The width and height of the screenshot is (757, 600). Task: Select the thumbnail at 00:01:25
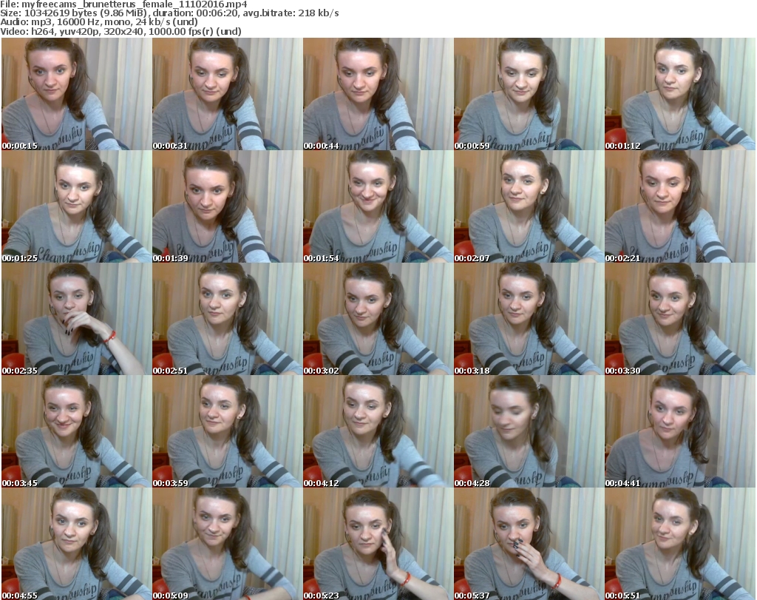coord(76,206)
